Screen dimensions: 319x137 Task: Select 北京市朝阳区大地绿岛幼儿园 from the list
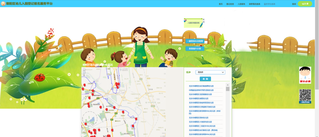click(x=201, y=122)
